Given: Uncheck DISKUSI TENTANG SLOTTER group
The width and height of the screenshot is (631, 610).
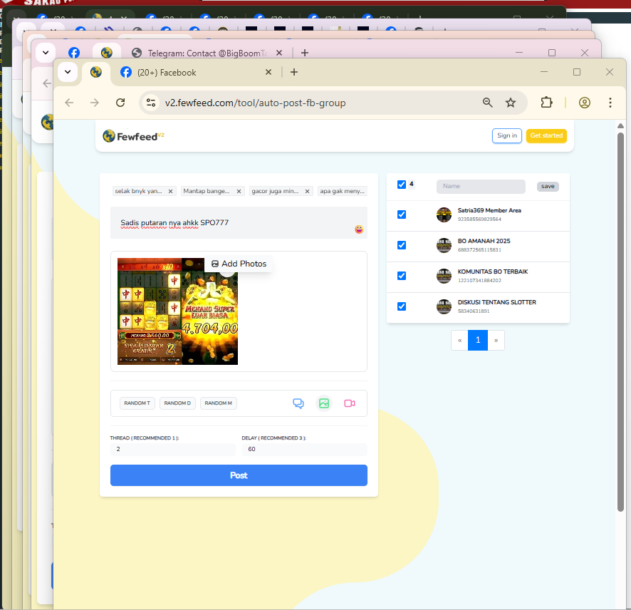Looking at the screenshot, I should [401, 306].
